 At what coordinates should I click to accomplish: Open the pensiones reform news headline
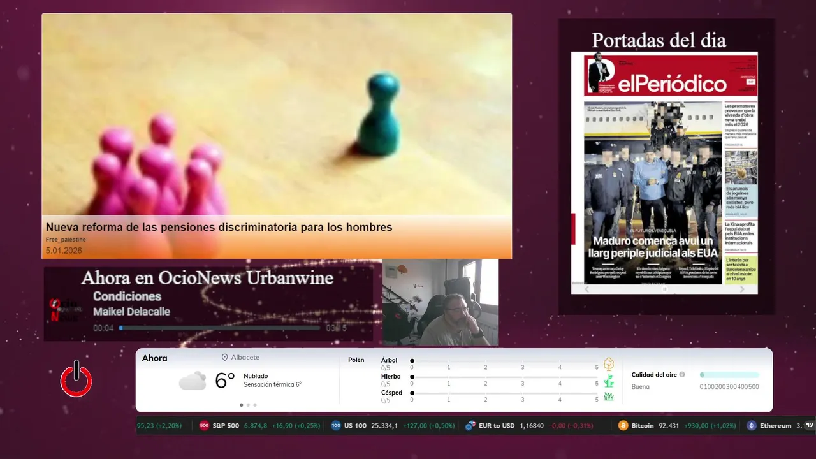click(x=219, y=227)
